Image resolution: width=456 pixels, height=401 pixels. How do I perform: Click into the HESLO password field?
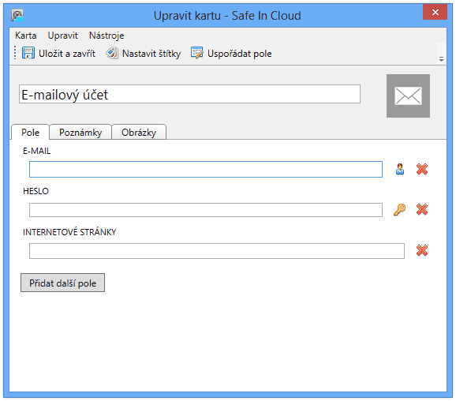pyautogui.click(x=206, y=210)
